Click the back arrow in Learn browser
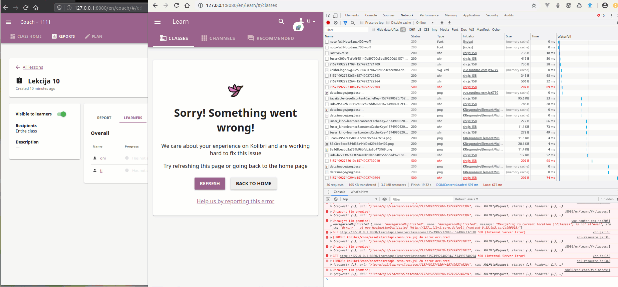The width and height of the screenshot is (618, 287). (x=155, y=5)
